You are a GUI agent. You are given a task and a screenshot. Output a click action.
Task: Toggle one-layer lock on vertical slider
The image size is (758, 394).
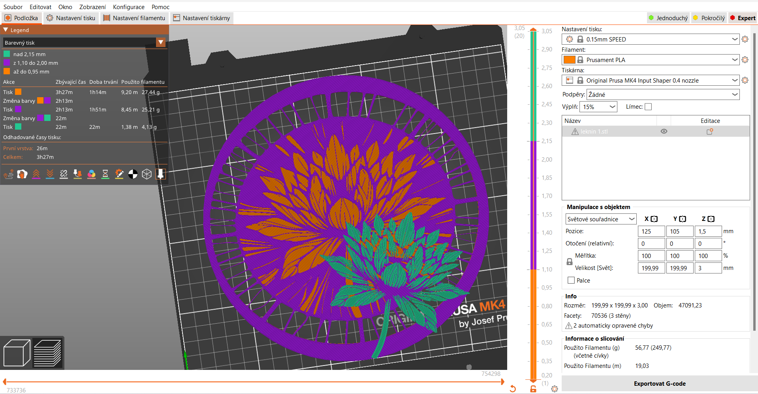(533, 389)
